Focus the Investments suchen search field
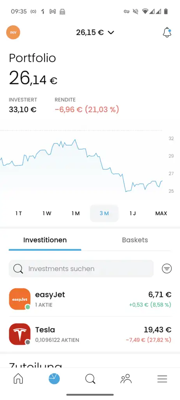Viewport: 180px width, 400px height. 81,269
